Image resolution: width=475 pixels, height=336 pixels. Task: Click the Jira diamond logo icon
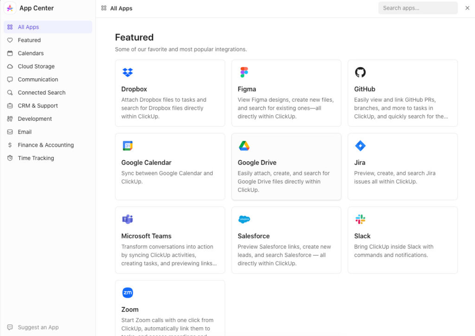(x=360, y=146)
